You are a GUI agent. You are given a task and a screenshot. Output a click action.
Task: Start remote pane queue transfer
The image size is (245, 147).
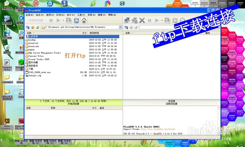coord(157,20)
